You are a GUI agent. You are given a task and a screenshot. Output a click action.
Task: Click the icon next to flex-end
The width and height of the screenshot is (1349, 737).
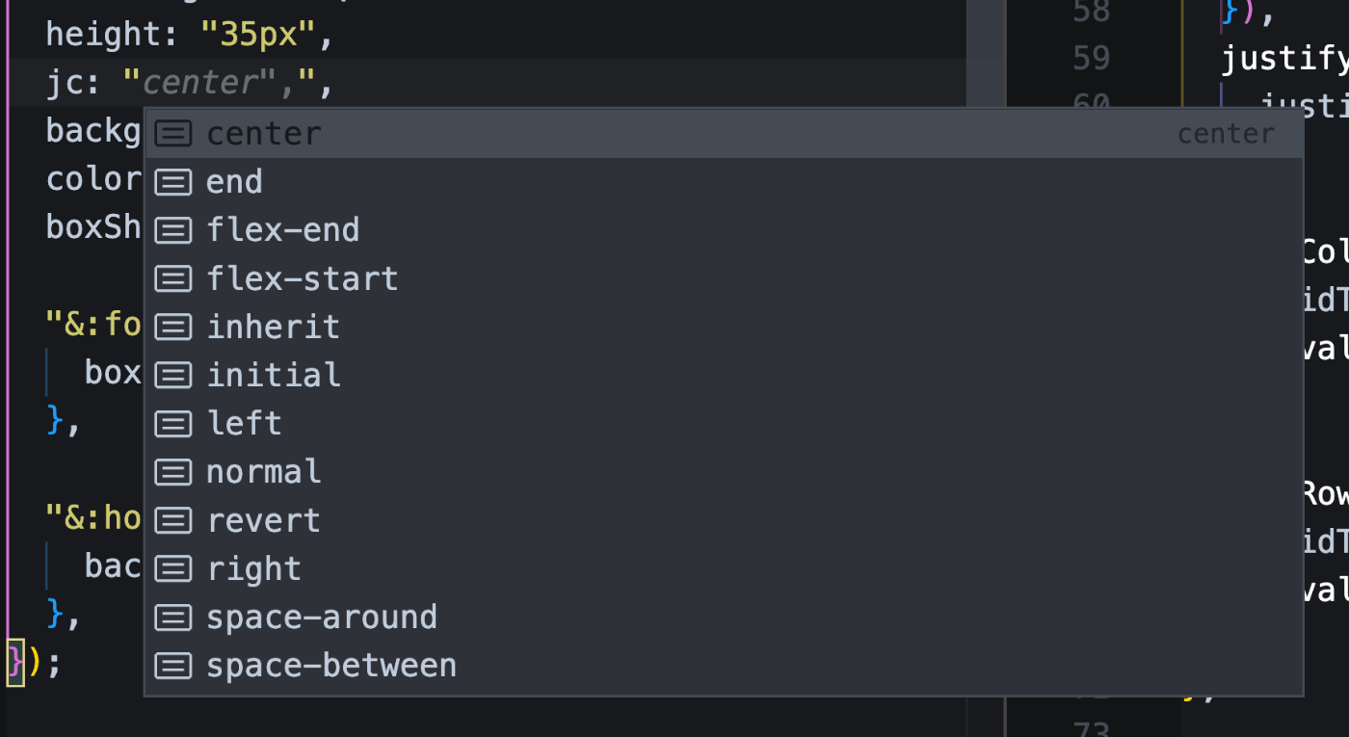tap(173, 230)
